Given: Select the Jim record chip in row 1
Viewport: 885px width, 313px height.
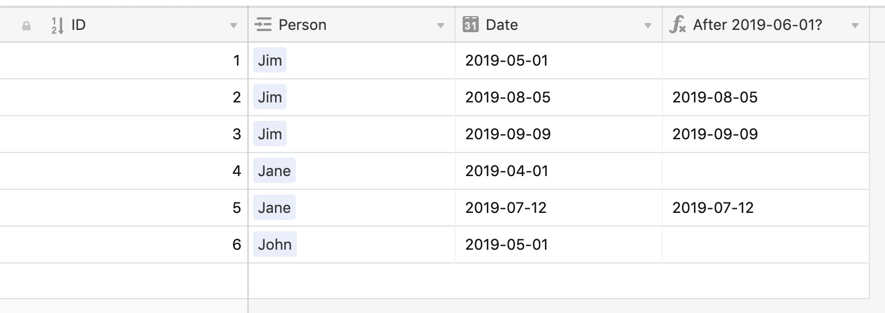Looking at the screenshot, I should tap(270, 60).
